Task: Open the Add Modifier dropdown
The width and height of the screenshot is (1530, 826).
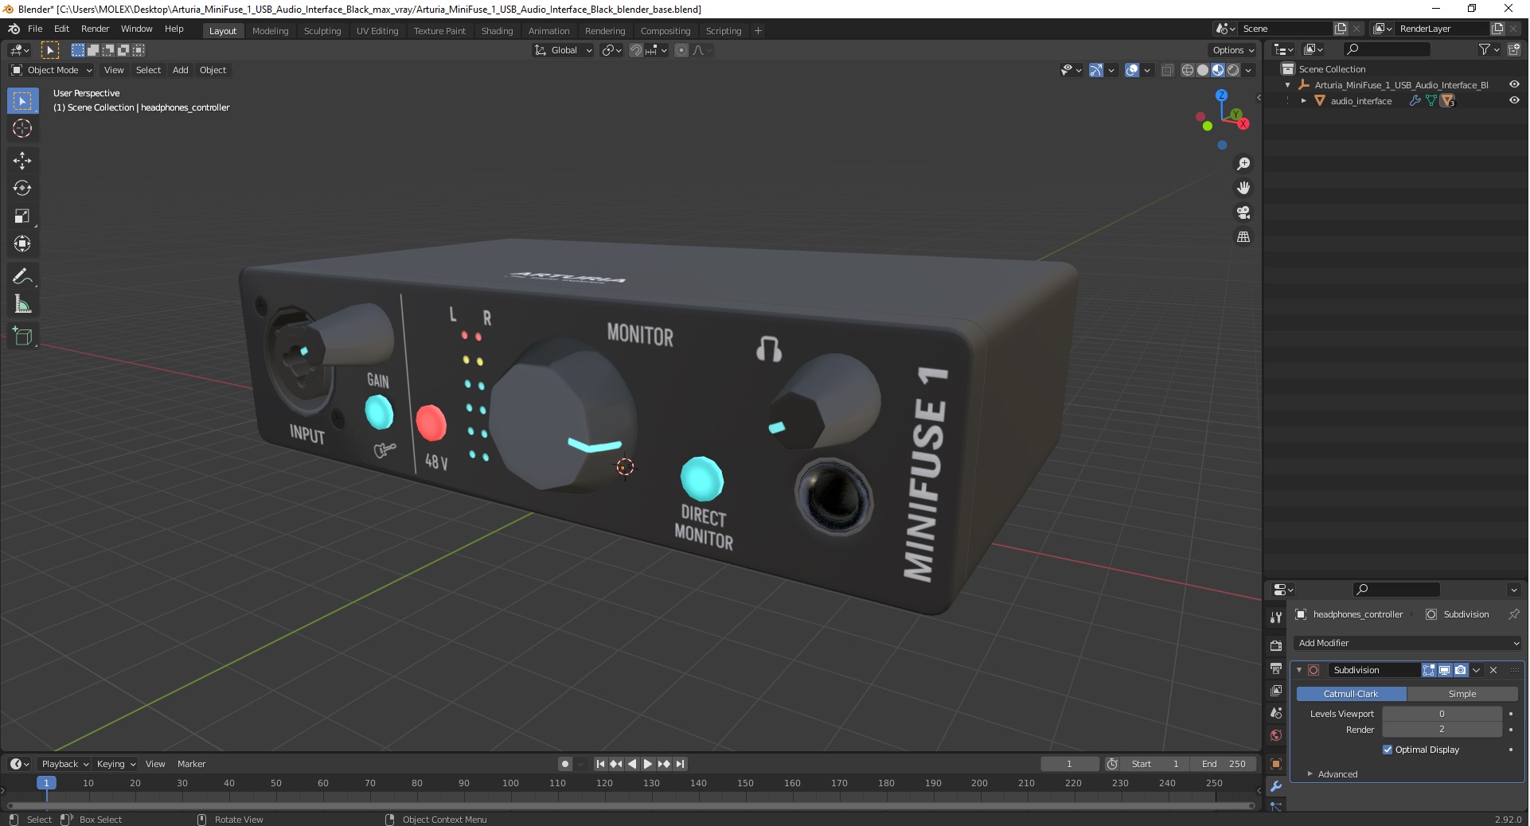Action: pos(1408,643)
